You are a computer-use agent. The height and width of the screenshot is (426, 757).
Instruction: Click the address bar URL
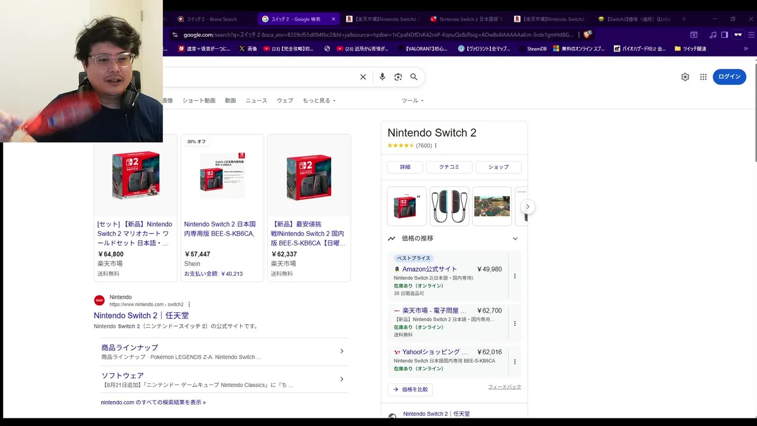click(378, 35)
